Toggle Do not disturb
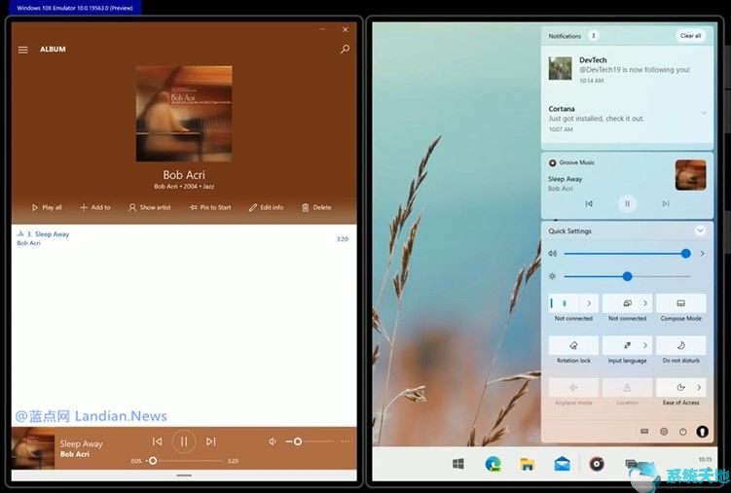The height and width of the screenshot is (493, 731). click(680, 345)
